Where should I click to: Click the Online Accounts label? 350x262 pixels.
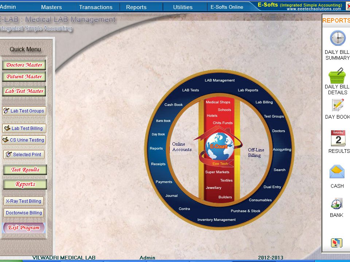(182, 147)
